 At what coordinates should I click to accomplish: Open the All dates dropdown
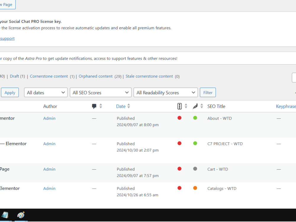46,92
